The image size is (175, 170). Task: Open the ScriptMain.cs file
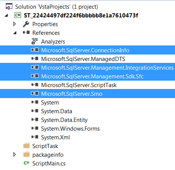49,164
